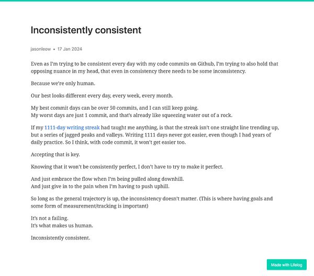This screenshot has width=314, height=276.
Task: Click the "squeezing water out of a rock" line
Action: pyautogui.click(x=131, y=116)
